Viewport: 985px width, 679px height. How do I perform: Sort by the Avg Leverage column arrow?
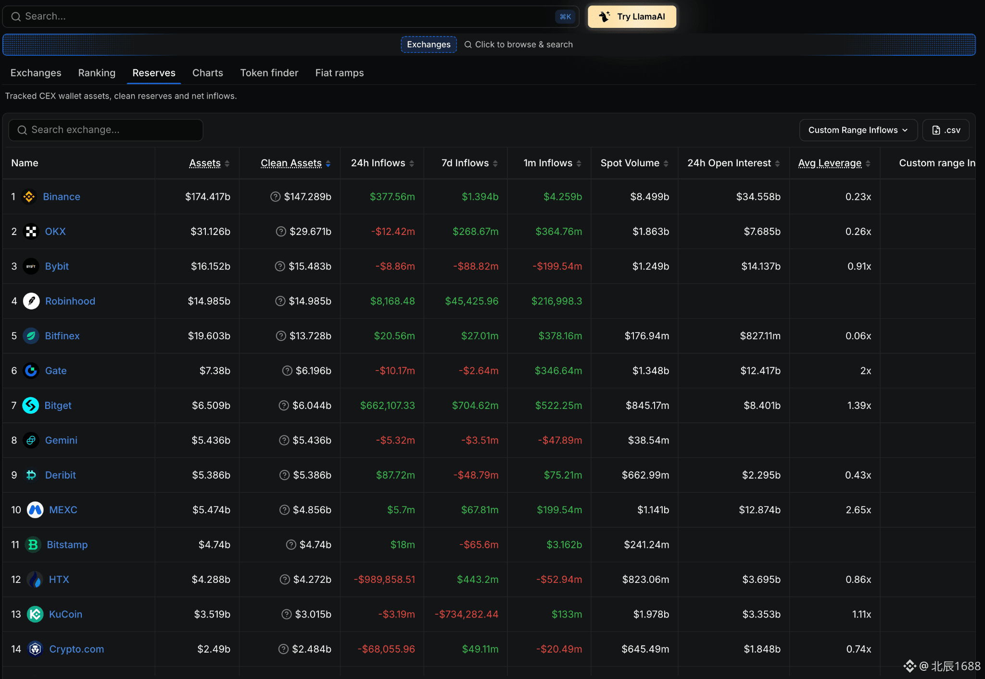click(x=868, y=164)
